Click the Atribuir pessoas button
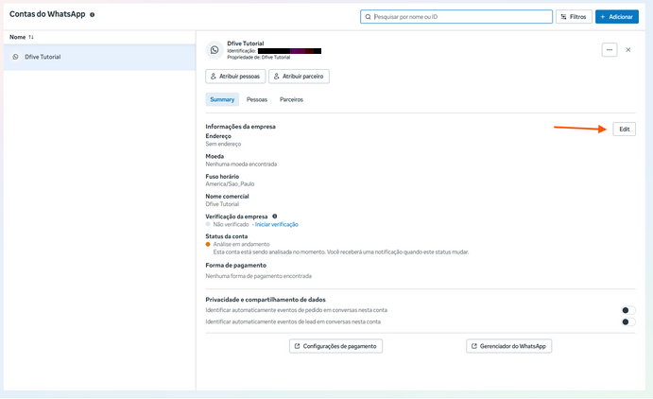Screen dimensions: 653x399 (x=235, y=77)
